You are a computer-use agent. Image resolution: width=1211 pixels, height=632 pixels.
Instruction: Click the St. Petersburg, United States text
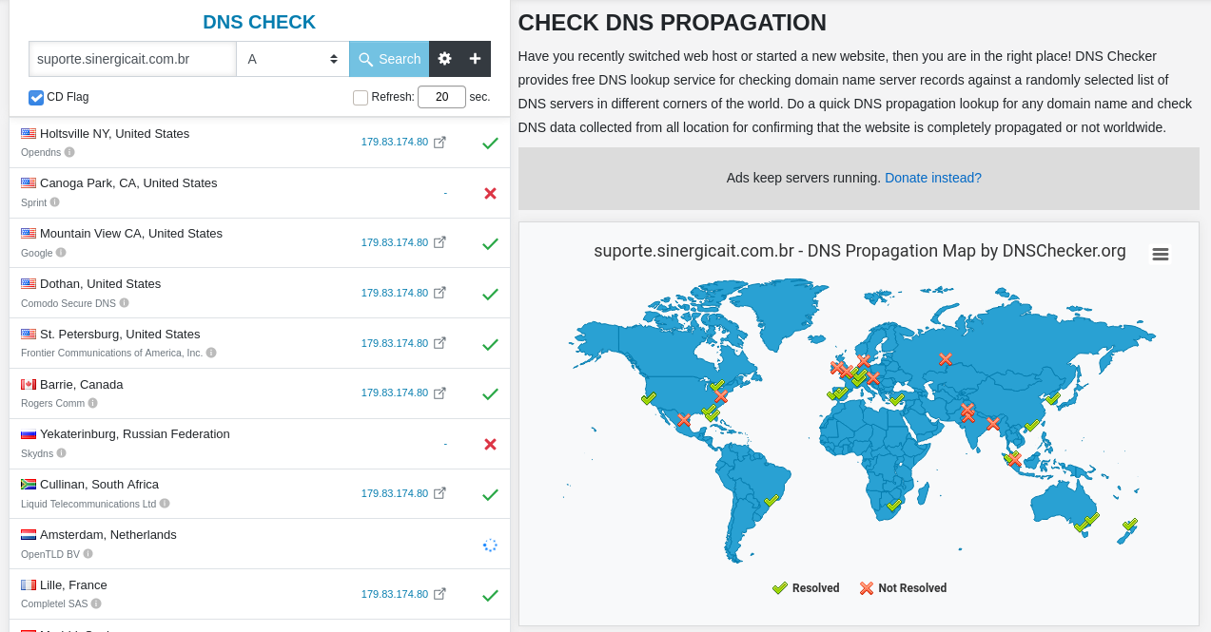(x=120, y=334)
